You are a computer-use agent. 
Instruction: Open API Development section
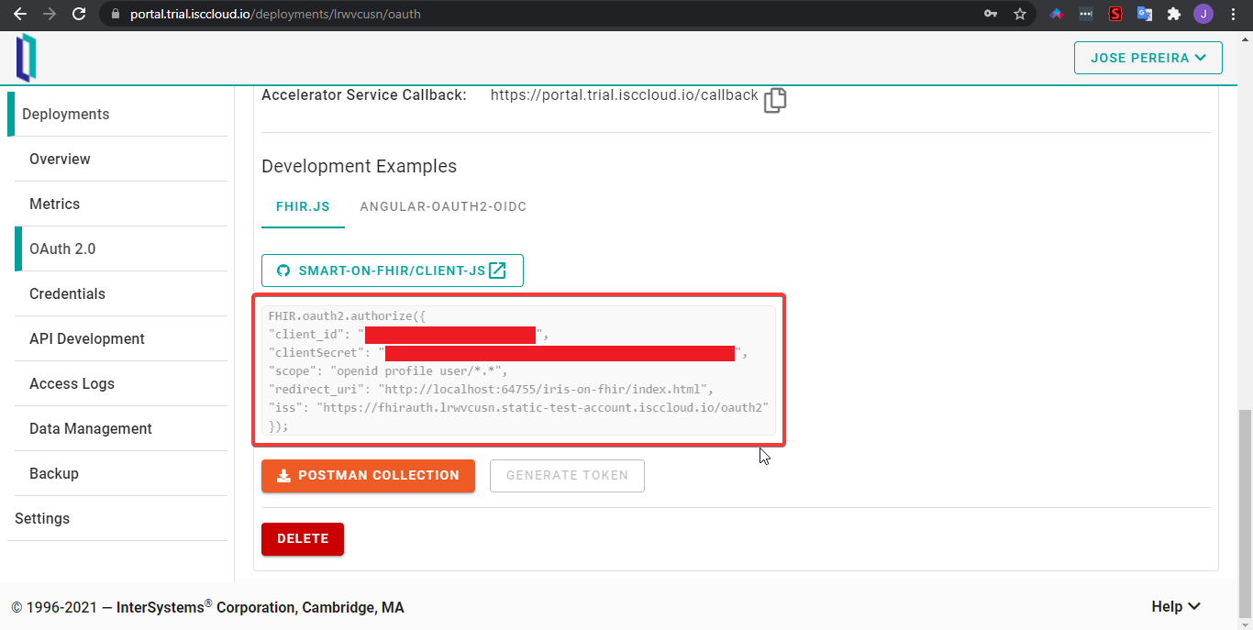[x=121, y=338]
